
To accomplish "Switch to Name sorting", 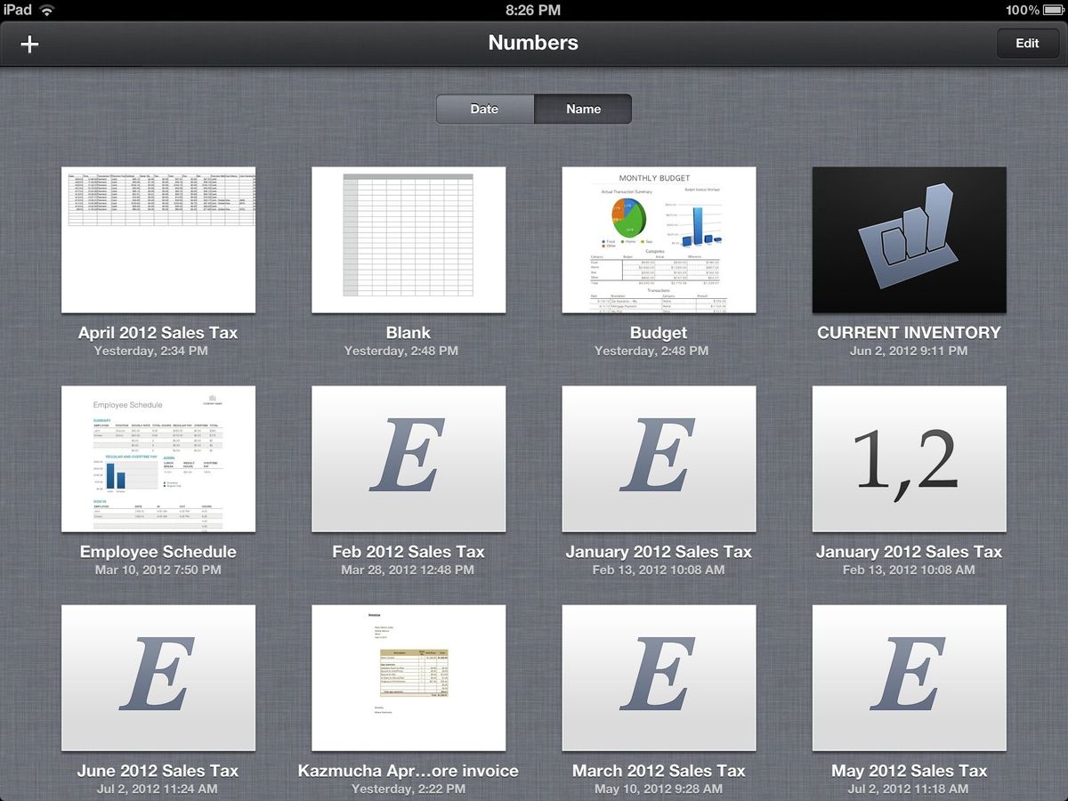I will (x=583, y=109).
